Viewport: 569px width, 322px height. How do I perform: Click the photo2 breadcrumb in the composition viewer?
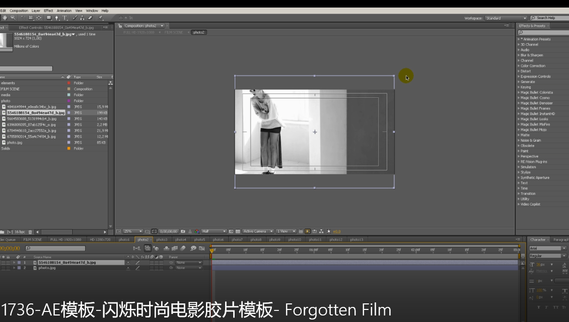click(199, 32)
